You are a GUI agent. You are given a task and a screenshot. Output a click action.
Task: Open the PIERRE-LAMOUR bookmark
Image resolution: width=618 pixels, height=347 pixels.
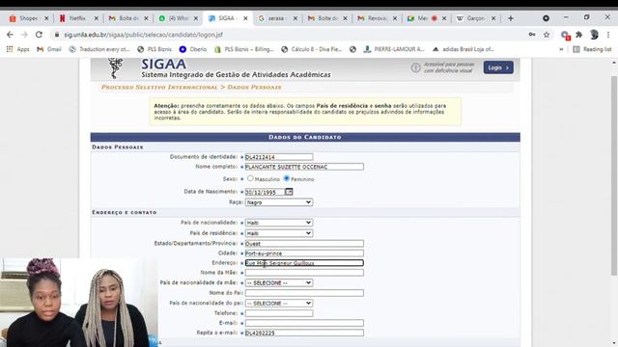click(394, 49)
